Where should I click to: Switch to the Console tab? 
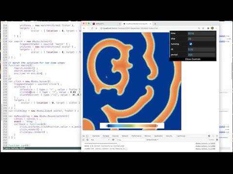point(106,136)
